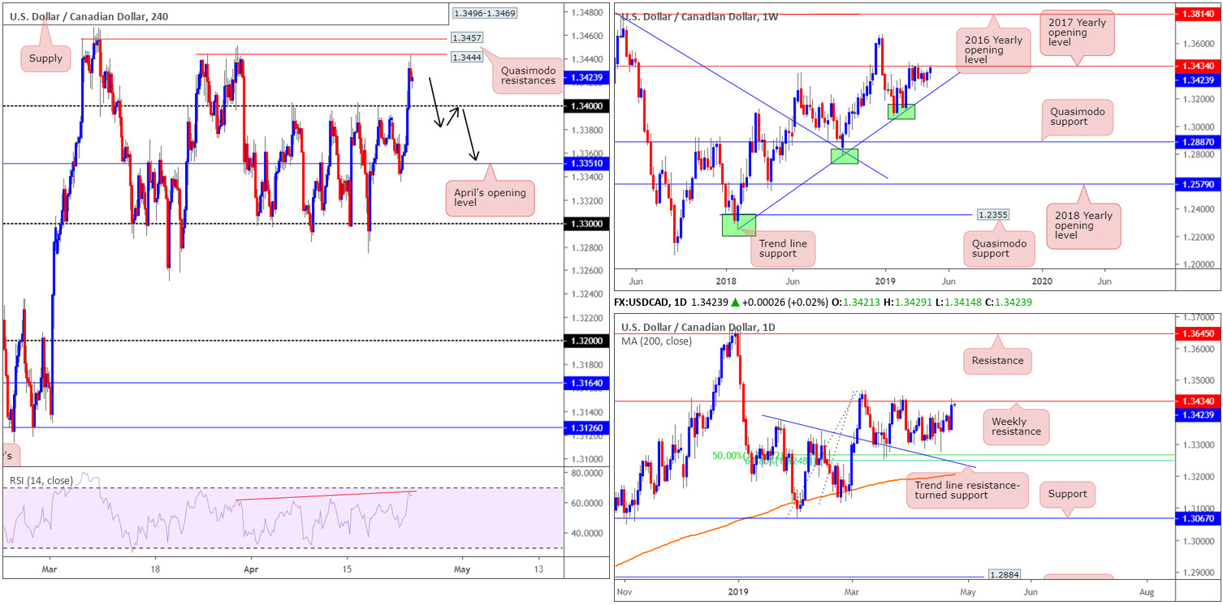
Task: Click Nov on the daily time axis
Action: pos(624,594)
